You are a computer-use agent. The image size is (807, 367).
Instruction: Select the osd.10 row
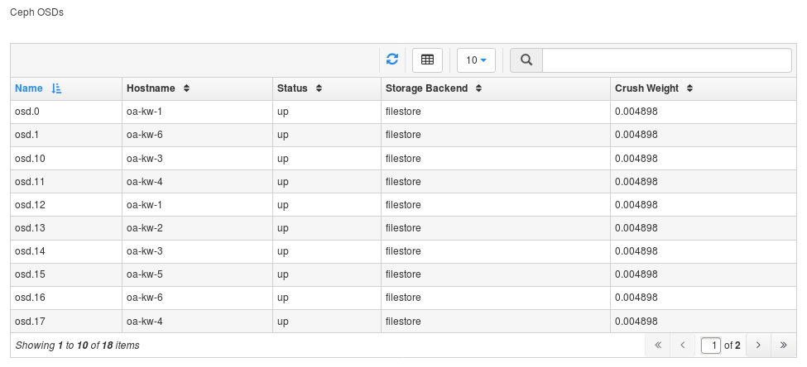[x=30, y=158]
